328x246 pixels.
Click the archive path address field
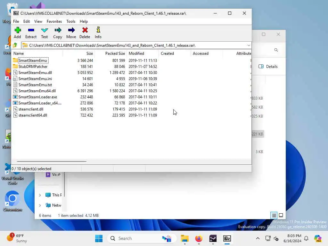point(134,45)
